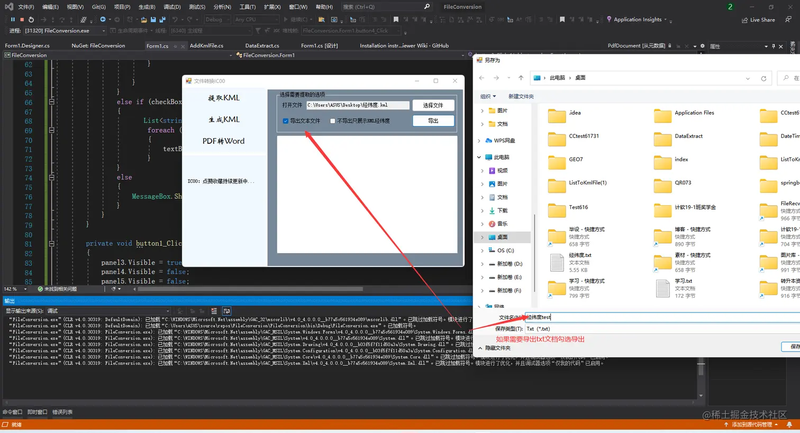This screenshot has height=433, width=800.
Task: Click the 导出 button
Action: [x=433, y=121]
